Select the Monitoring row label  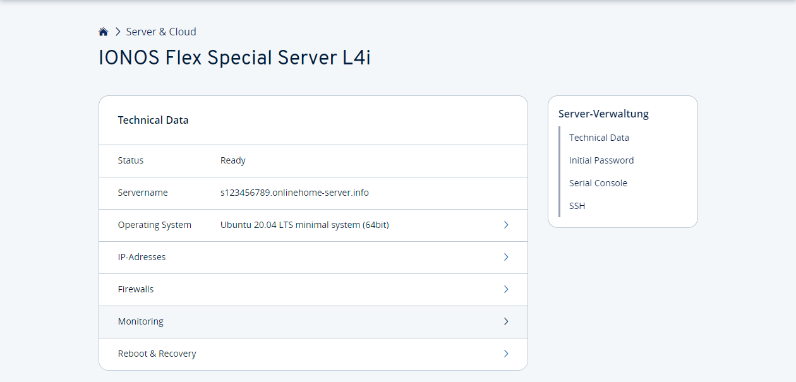pos(140,321)
